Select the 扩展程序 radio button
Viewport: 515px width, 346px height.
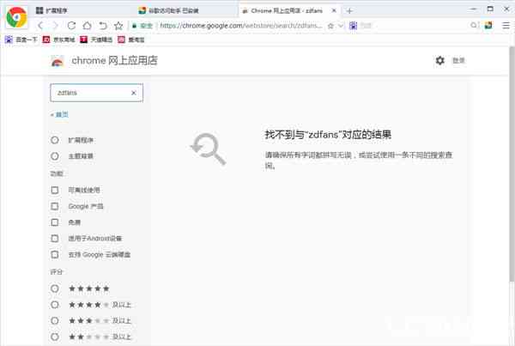coord(55,140)
